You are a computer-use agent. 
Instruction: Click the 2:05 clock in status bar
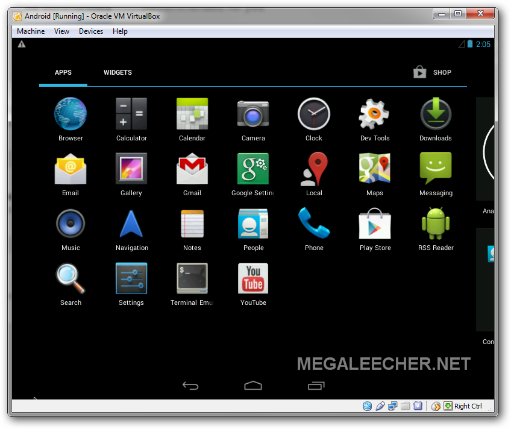pos(483,45)
